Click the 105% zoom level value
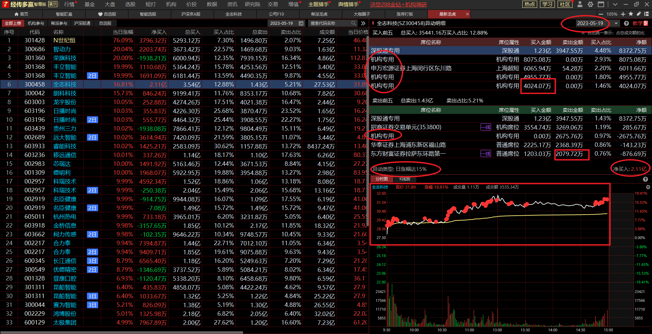The height and width of the screenshot is (334, 652). pos(612,14)
